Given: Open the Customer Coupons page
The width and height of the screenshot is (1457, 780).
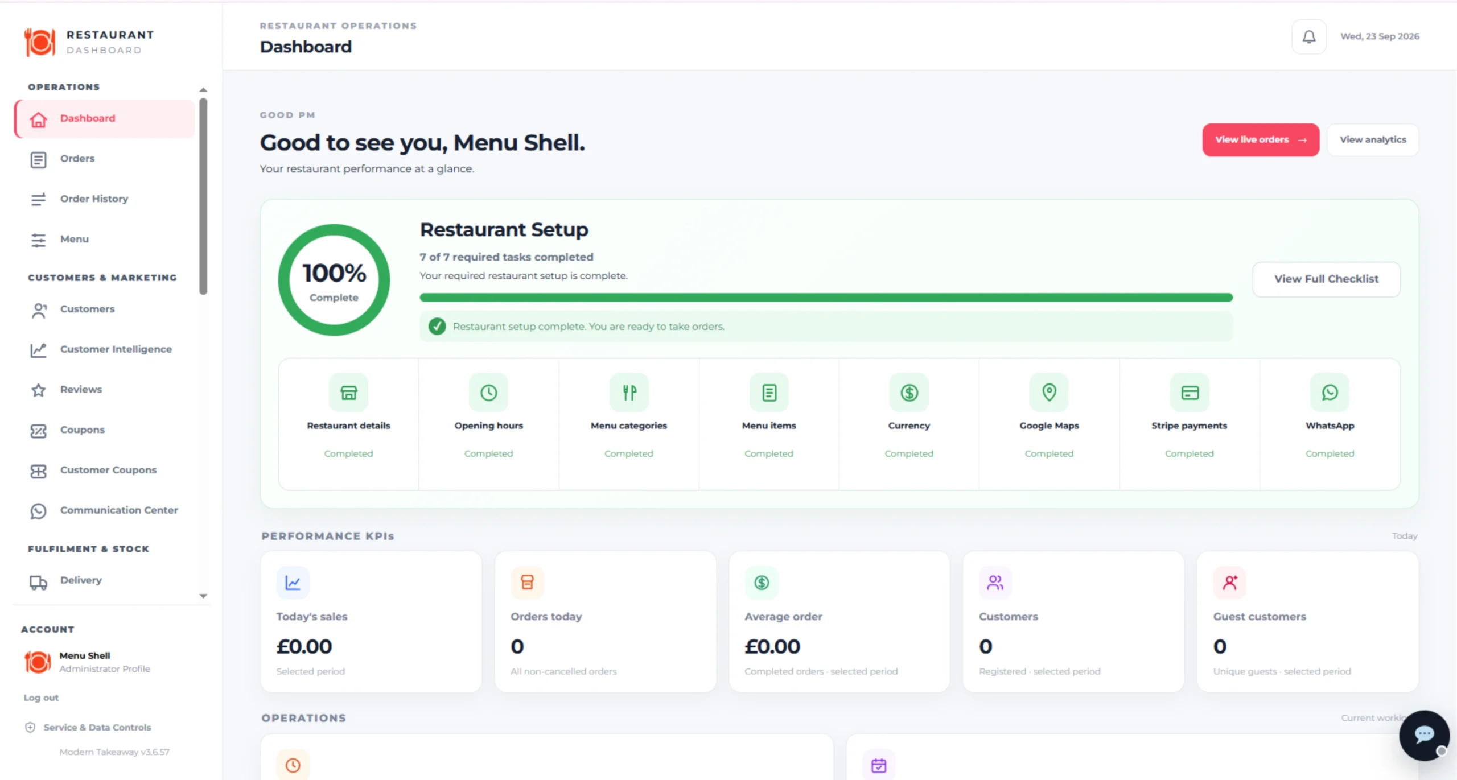Looking at the screenshot, I should (105, 471).
